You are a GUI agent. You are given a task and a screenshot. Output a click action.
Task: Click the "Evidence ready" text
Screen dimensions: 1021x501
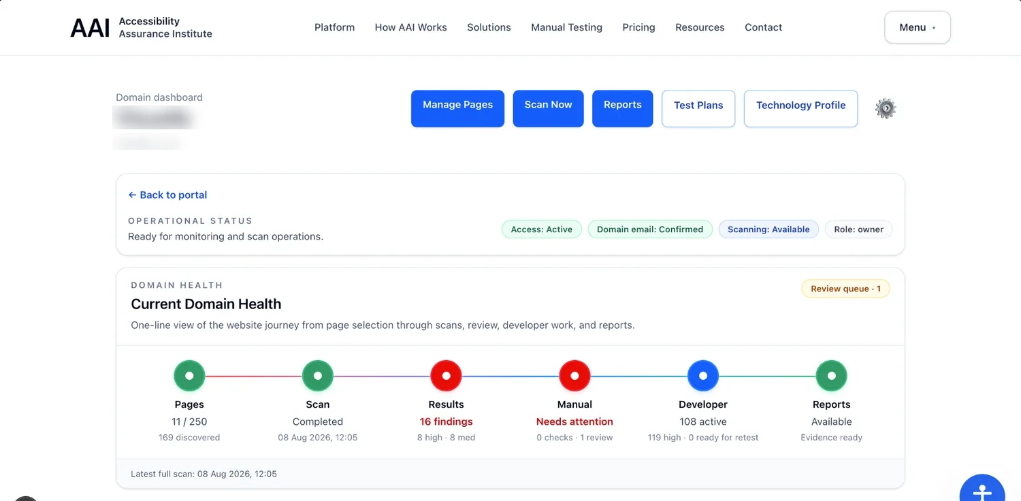pos(832,437)
